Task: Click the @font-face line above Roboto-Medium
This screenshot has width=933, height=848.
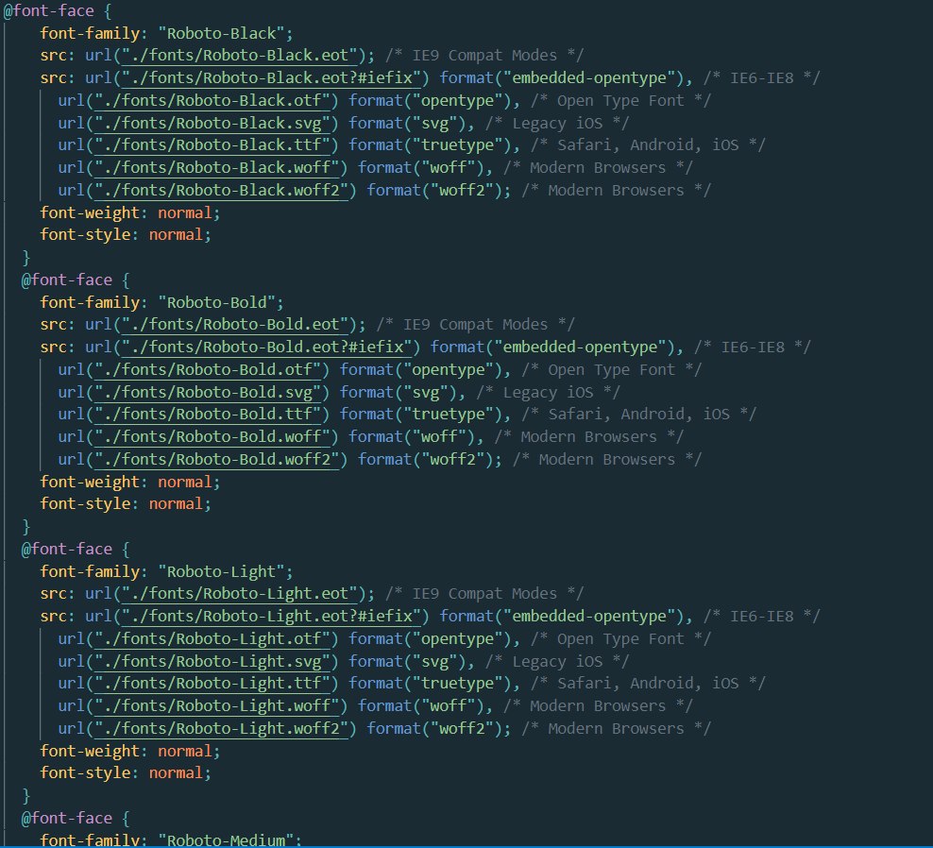Action: 76,818
